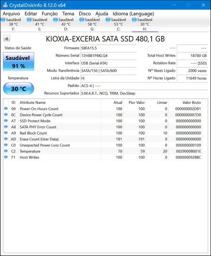211x256 pixels.
Task: Click the Saudável 91 % health status box
Action: point(19,61)
